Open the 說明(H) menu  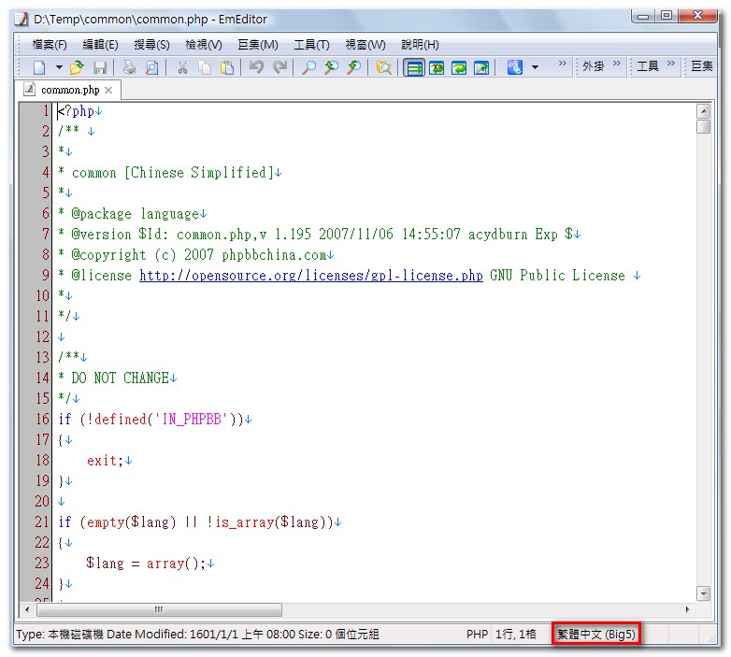point(420,45)
